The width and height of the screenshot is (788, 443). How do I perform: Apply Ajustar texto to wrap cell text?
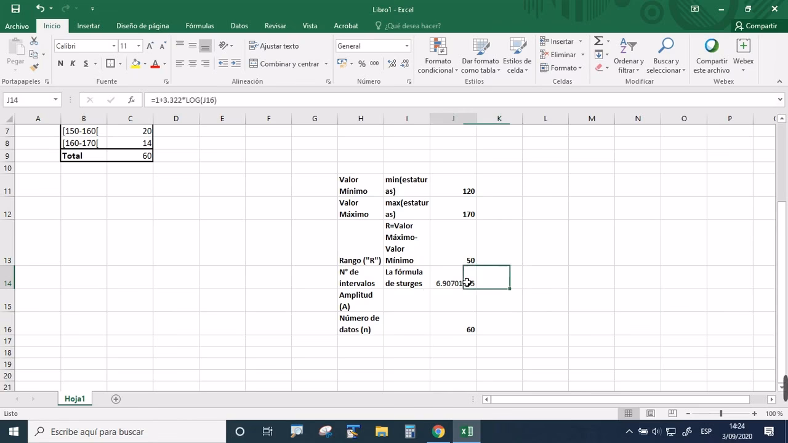click(275, 46)
